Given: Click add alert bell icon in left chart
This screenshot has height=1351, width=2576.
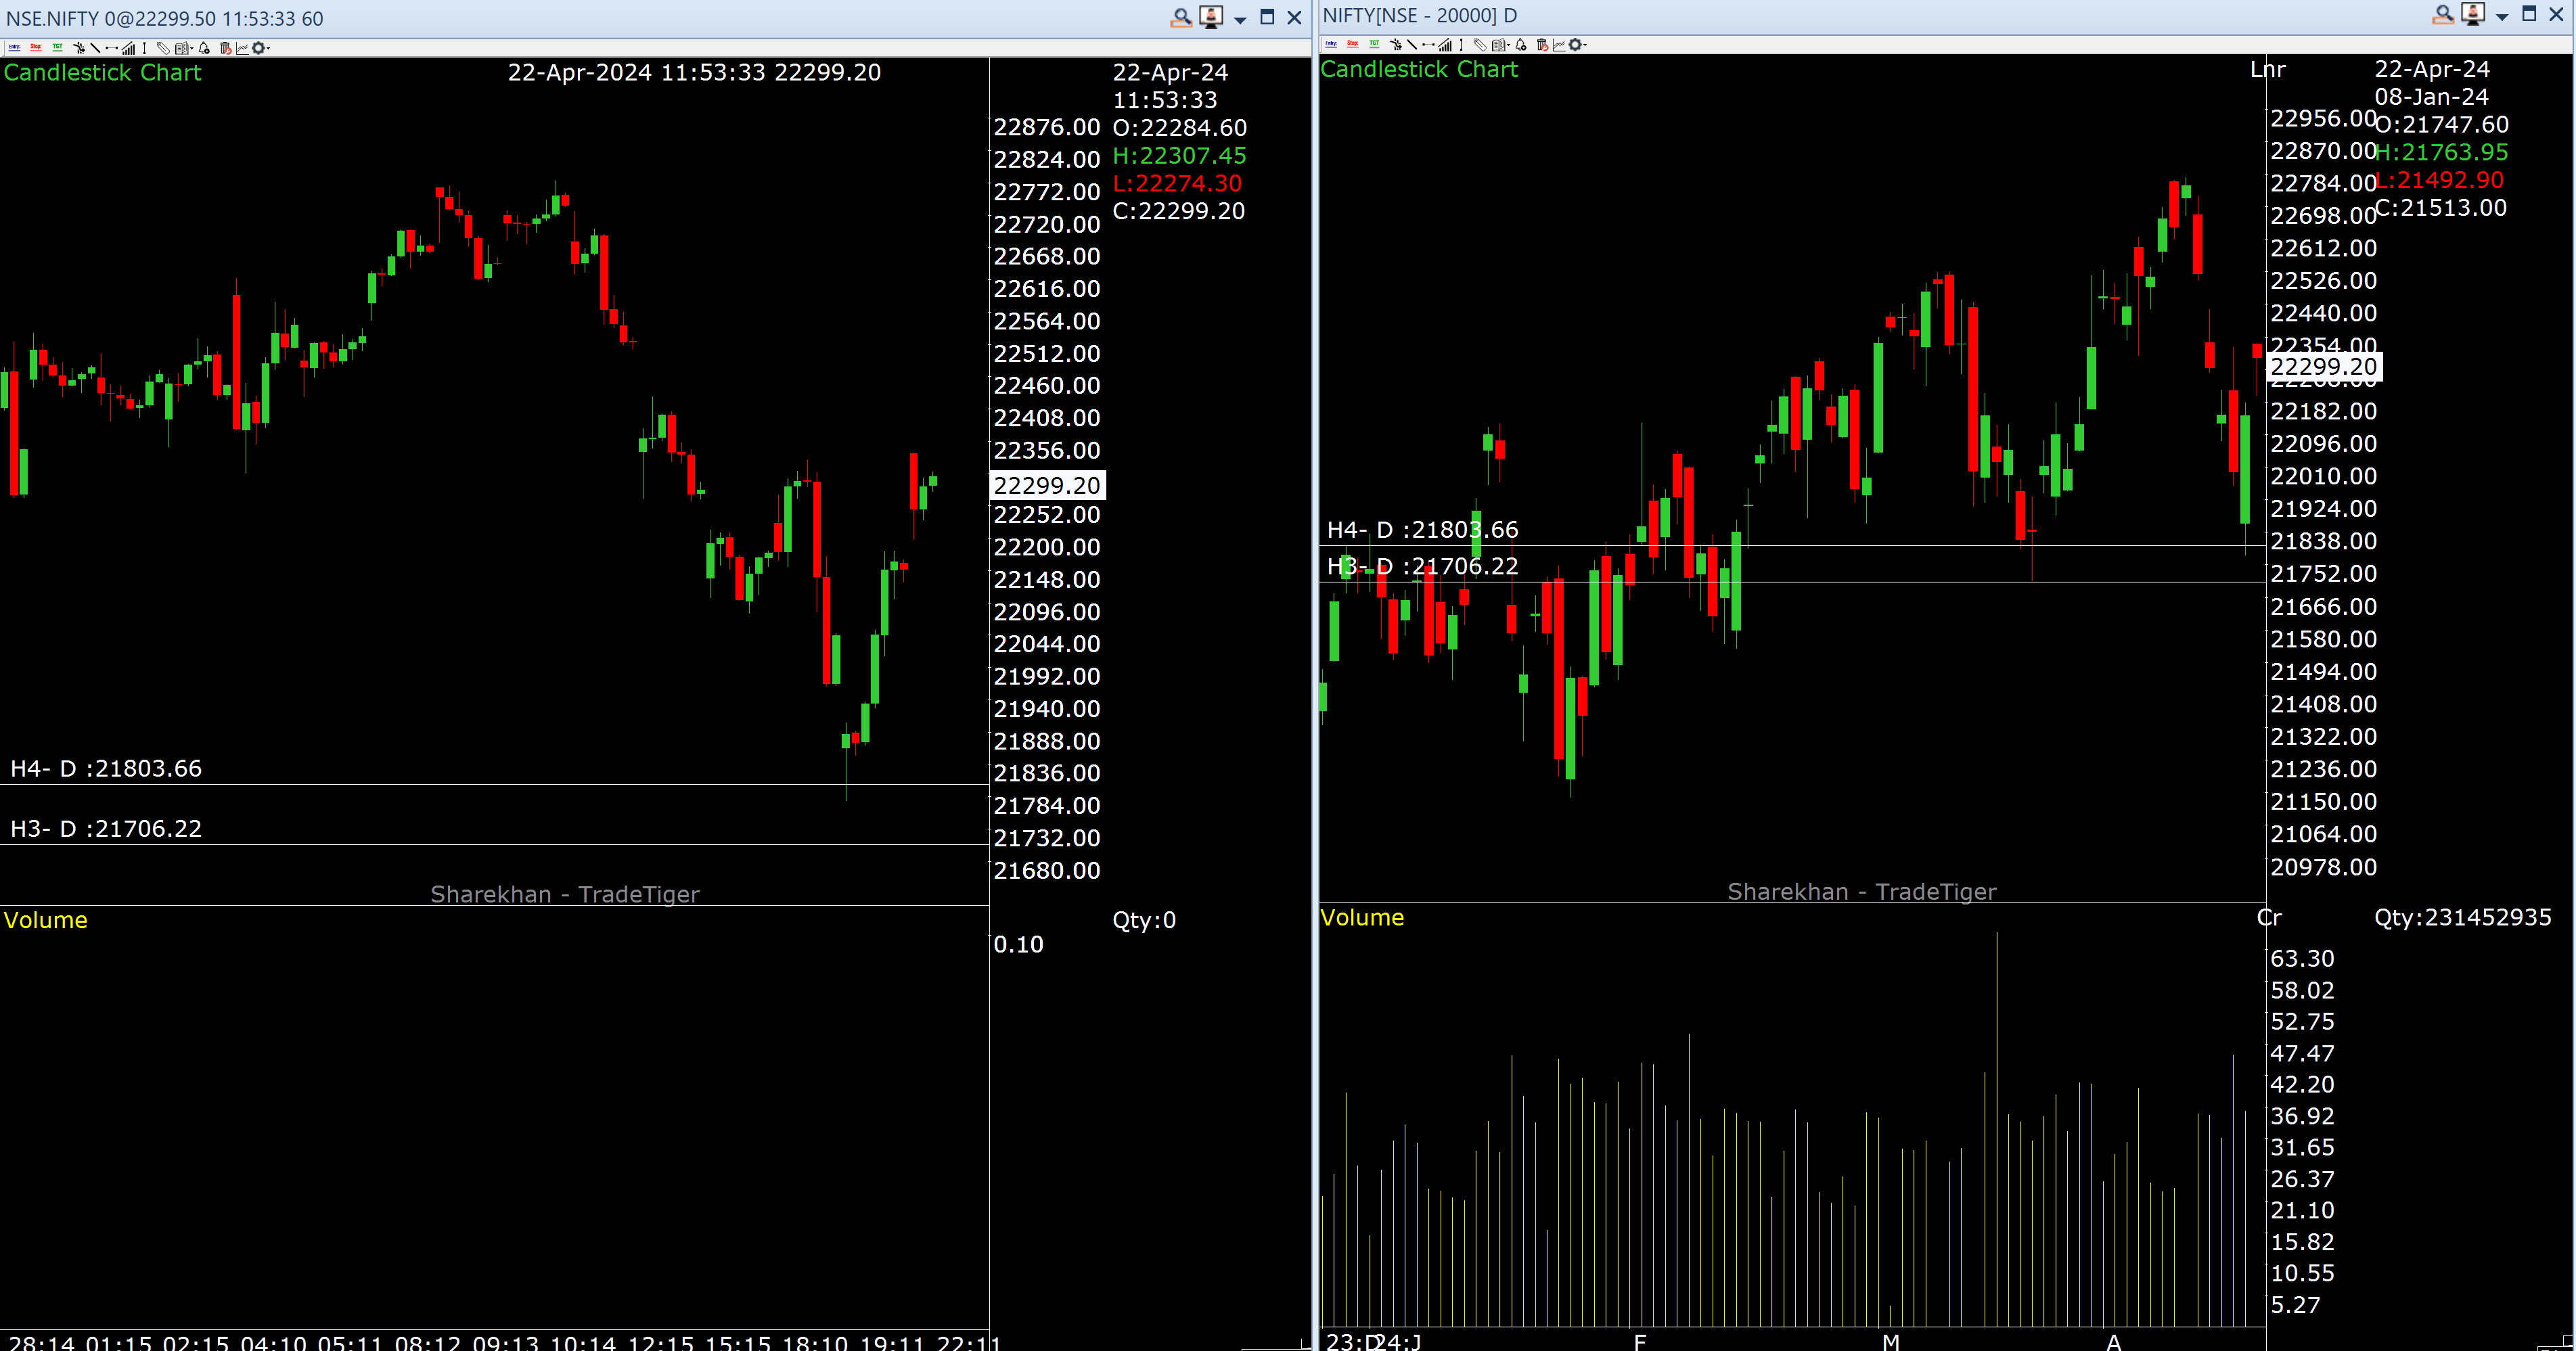Looking at the screenshot, I should click(204, 48).
